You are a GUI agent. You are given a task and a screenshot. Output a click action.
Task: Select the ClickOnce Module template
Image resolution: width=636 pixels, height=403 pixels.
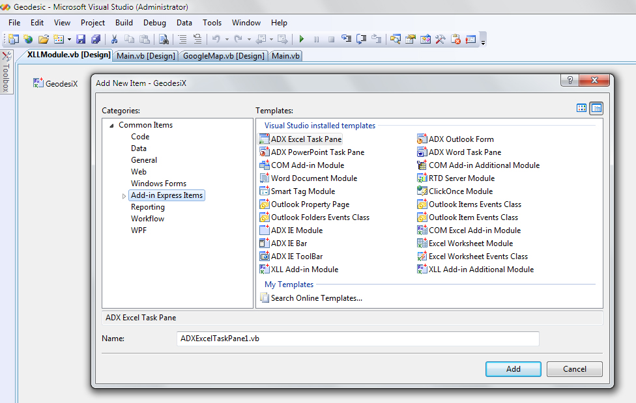[x=455, y=191]
